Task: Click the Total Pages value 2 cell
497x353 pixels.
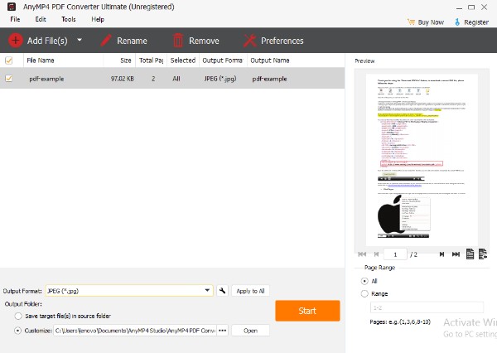Action: (x=153, y=79)
